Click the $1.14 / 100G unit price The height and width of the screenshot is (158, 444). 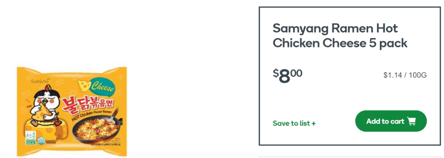(405, 75)
